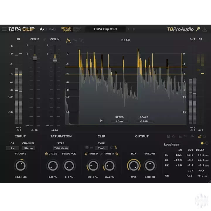Click the 20.3 % Tone P value

click(93, 177)
